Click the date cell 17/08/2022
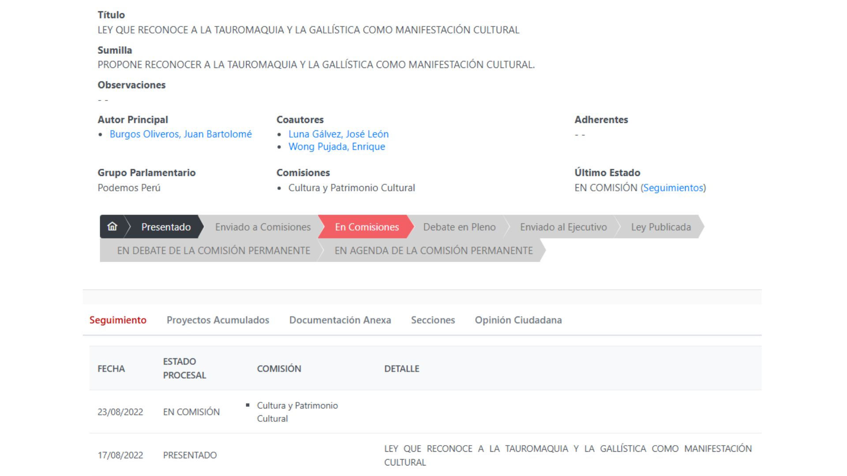 point(120,455)
